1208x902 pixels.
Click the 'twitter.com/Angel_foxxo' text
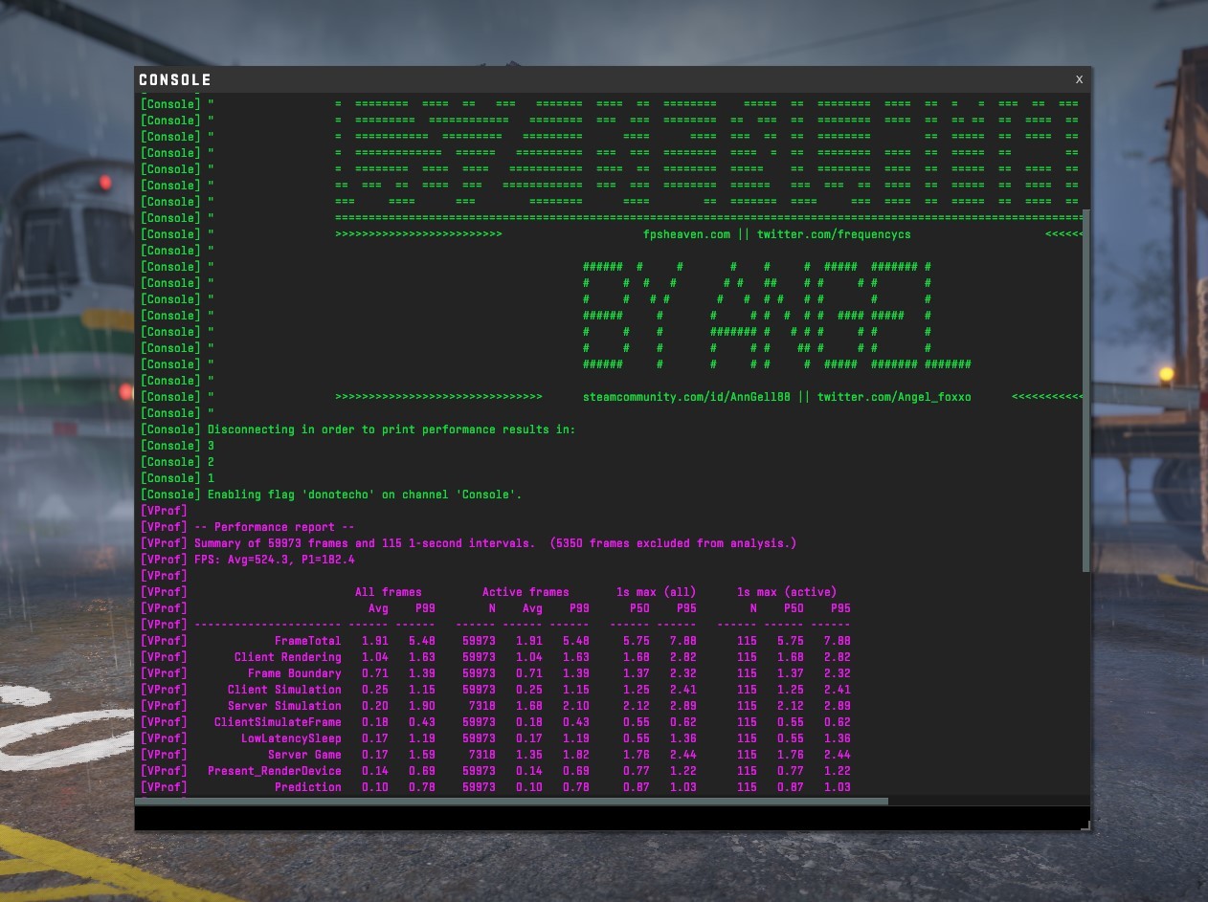tap(894, 397)
